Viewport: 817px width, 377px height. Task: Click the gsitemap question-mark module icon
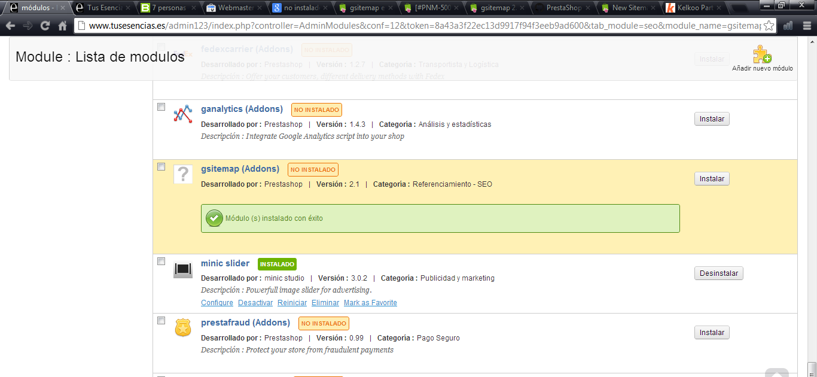[182, 174]
